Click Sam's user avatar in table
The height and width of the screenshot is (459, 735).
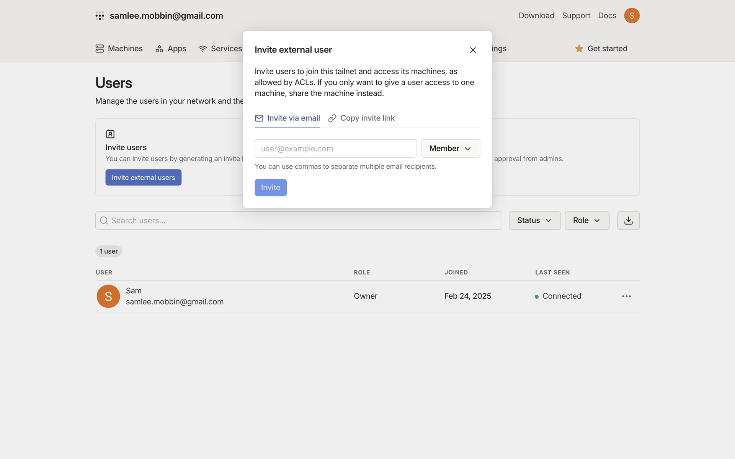pos(108,296)
